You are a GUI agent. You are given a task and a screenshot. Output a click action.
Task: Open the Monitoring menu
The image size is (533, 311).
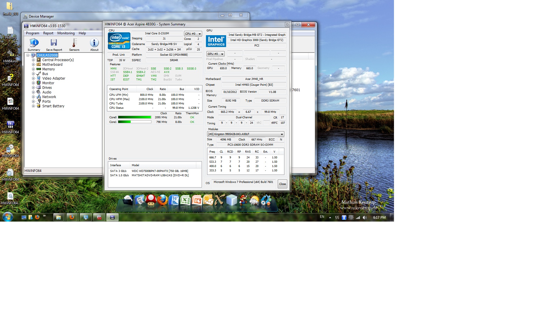[x=66, y=33]
